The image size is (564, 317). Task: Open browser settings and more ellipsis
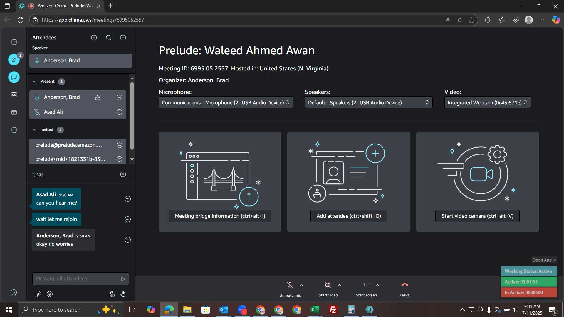(542, 20)
